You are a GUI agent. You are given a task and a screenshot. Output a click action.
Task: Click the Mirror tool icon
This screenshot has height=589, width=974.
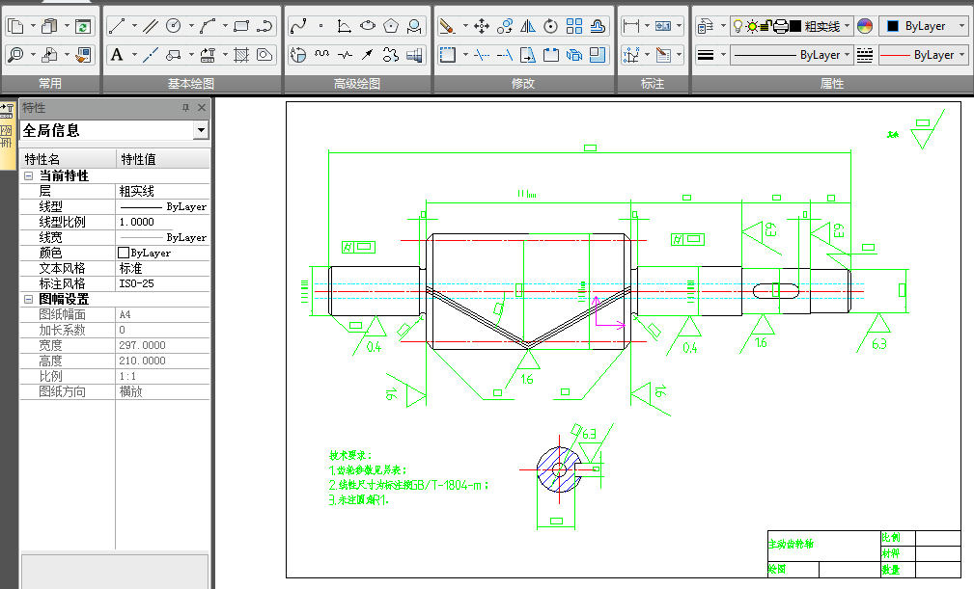(528, 26)
